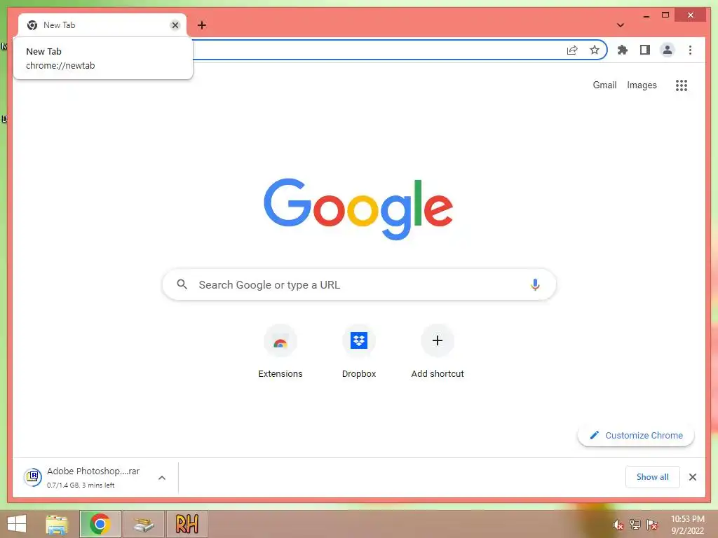Open the network tray icon
This screenshot has width=718, height=538.
(635, 524)
